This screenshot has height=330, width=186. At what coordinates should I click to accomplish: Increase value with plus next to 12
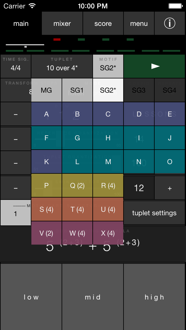170,188
